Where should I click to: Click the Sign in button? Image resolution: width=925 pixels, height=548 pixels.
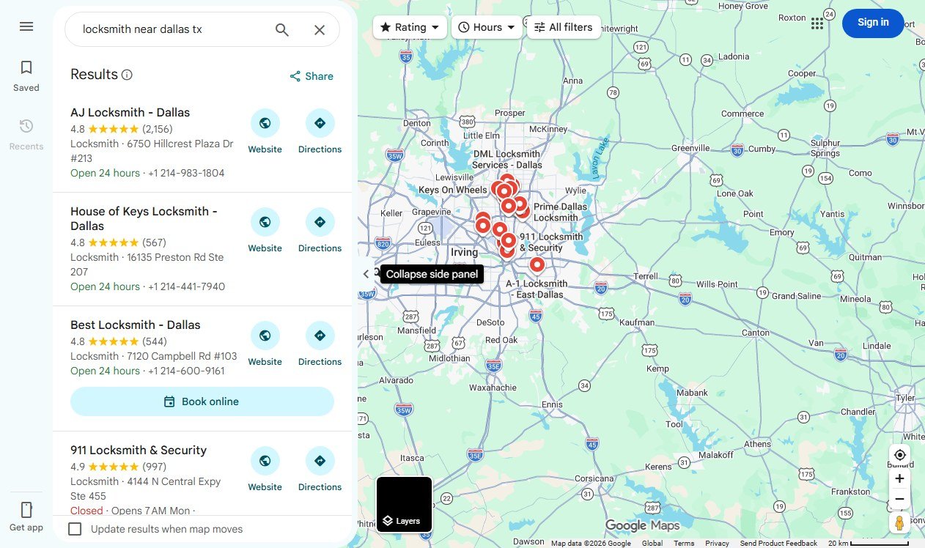pyautogui.click(x=873, y=23)
